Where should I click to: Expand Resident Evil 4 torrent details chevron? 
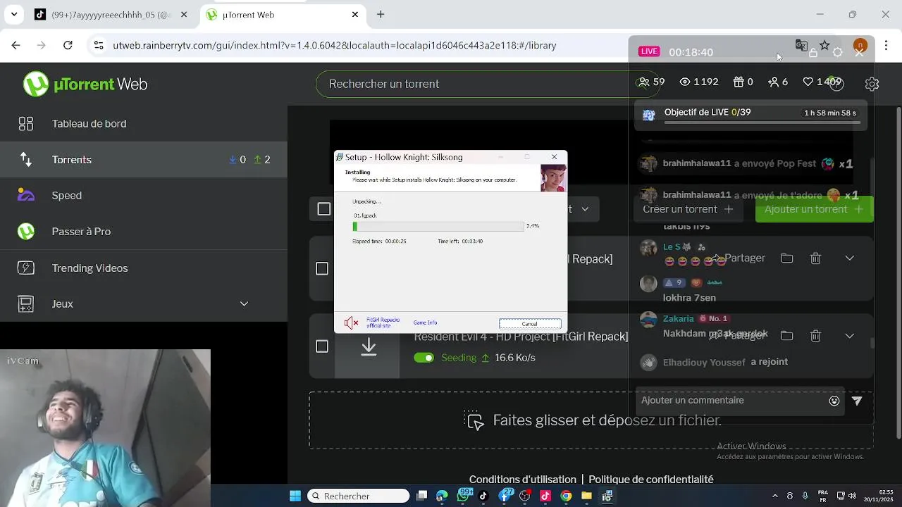coord(850,336)
